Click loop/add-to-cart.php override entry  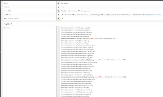coord(76,94)
